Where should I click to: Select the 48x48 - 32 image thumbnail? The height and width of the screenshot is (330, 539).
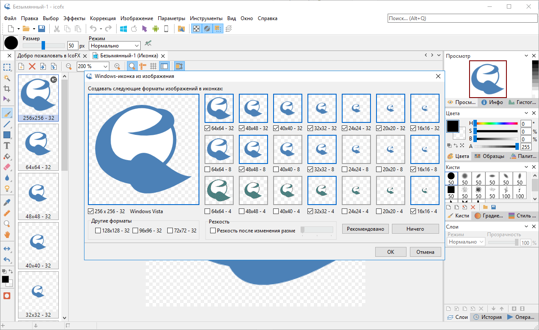(x=38, y=196)
